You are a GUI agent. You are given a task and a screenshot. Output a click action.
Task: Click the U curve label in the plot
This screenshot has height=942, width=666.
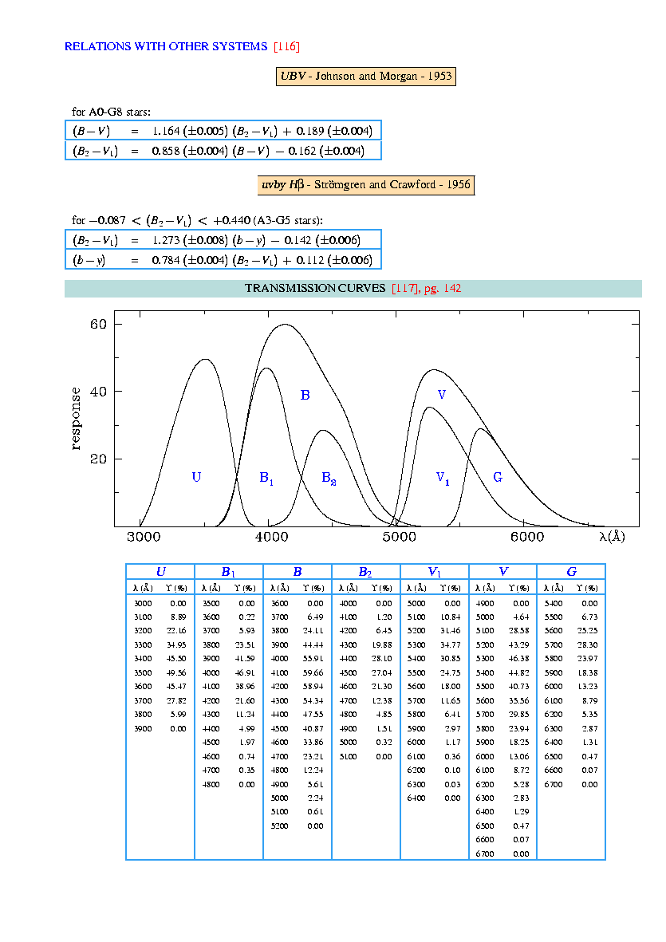click(x=196, y=477)
